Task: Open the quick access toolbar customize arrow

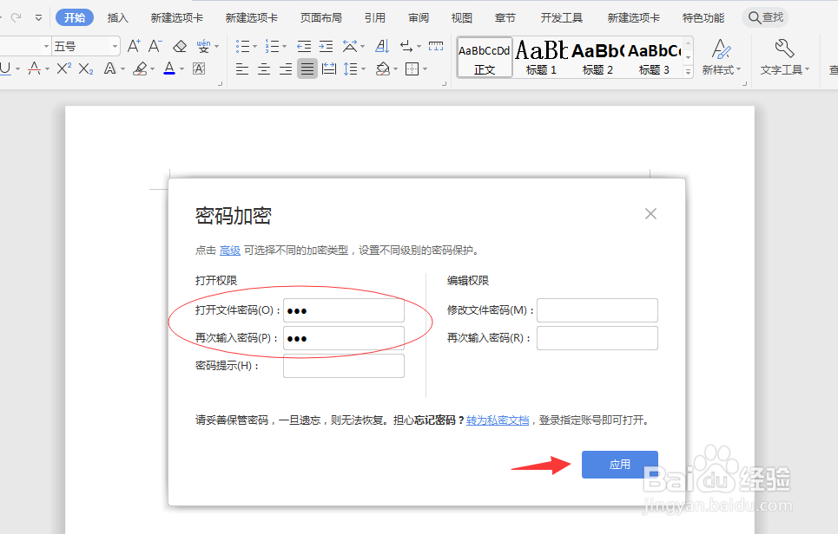Action: coord(38,17)
